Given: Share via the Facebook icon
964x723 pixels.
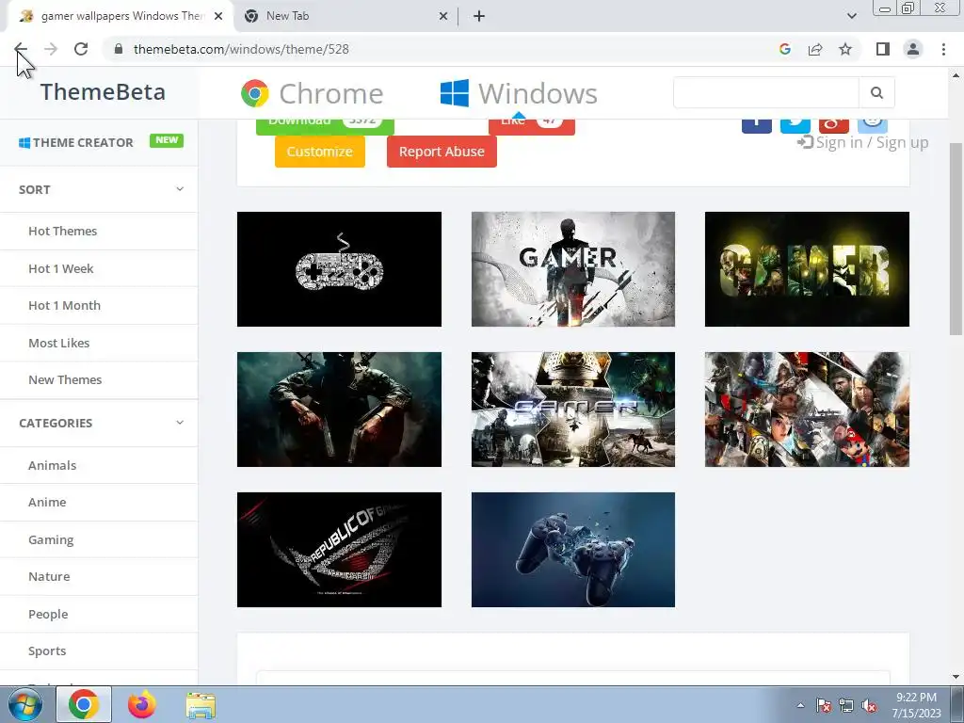Looking at the screenshot, I should pos(757,124).
